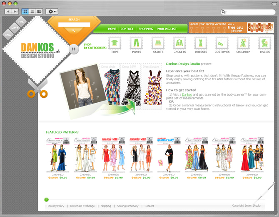The image size is (279, 217).
Task: Open the Mailing List menu item
Action: pyautogui.click(x=167, y=29)
